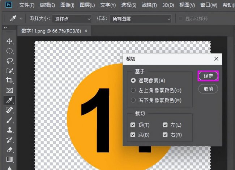This screenshot has width=235, height=170.
Task: Select the 透明像素(A) radio option
Action: 133,80
